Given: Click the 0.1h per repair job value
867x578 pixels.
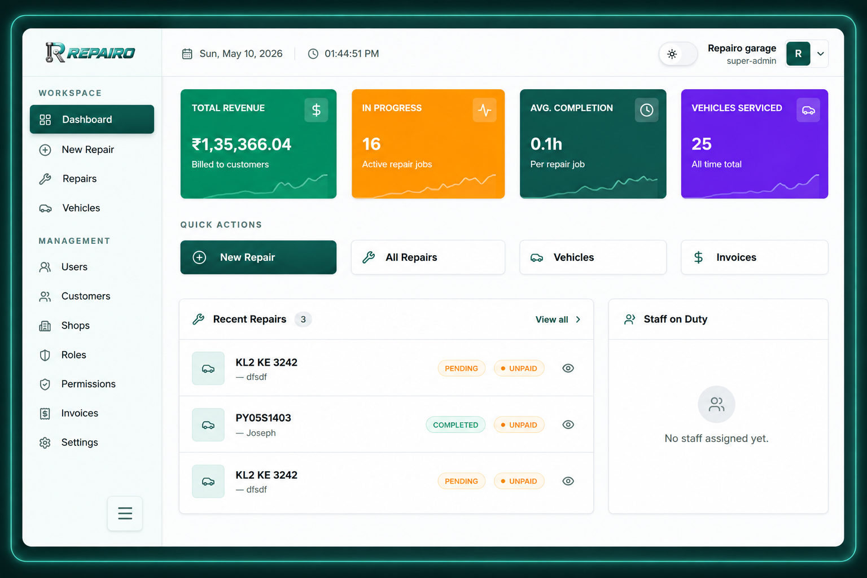Looking at the screenshot, I should coord(546,144).
